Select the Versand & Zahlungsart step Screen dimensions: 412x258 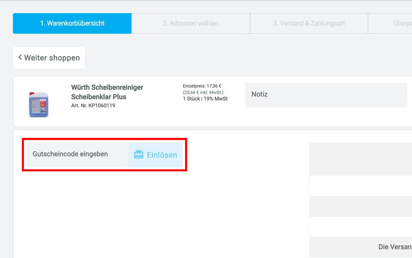pos(309,23)
